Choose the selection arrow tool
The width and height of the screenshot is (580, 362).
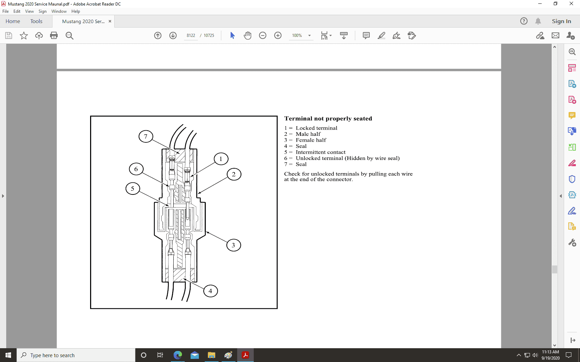(x=232, y=36)
